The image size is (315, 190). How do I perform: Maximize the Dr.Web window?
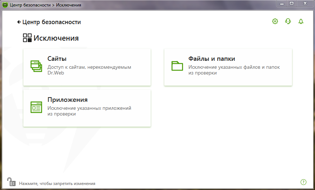pyautogui.click(x=291, y=4)
